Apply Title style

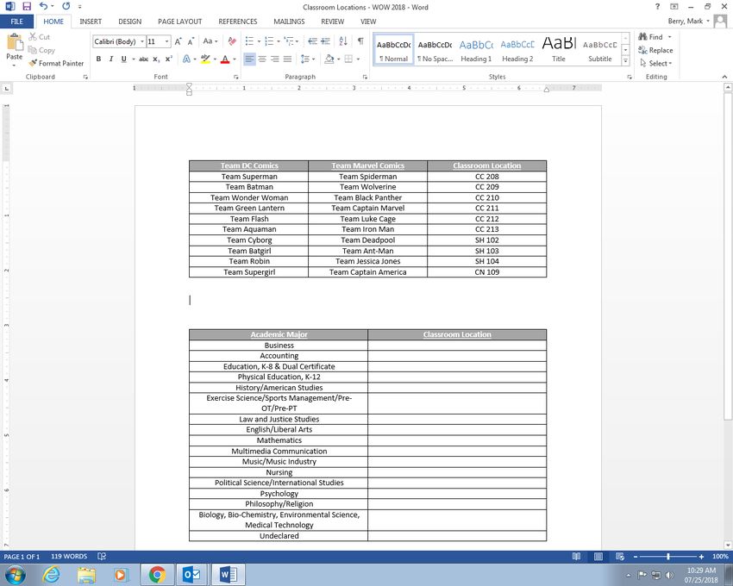pyautogui.click(x=559, y=49)
